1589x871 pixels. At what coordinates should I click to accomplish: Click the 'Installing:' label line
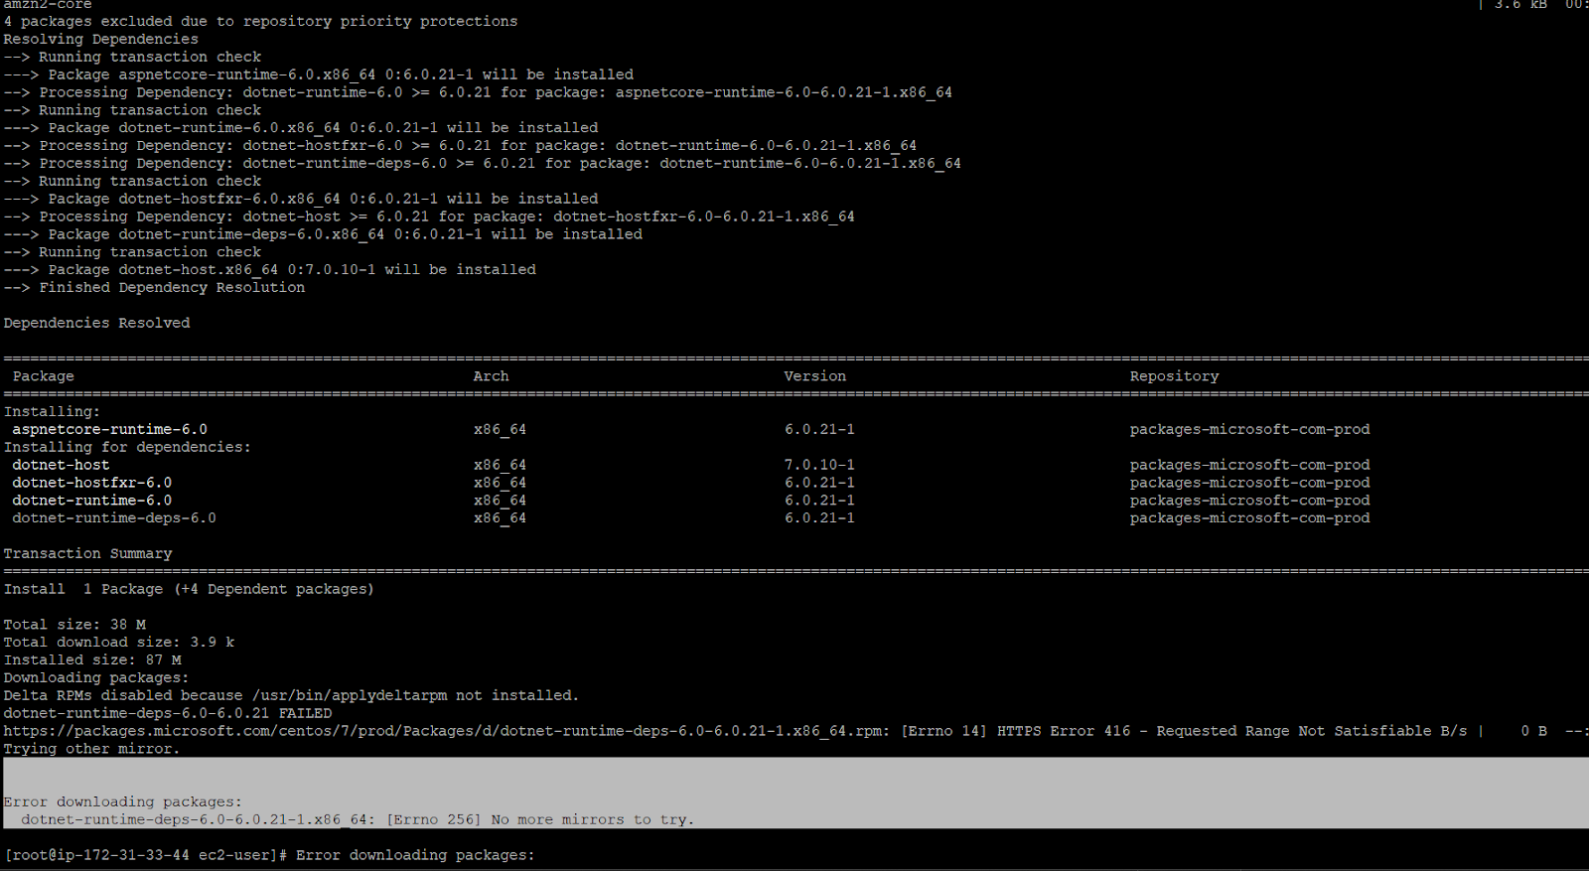[52, 411]
